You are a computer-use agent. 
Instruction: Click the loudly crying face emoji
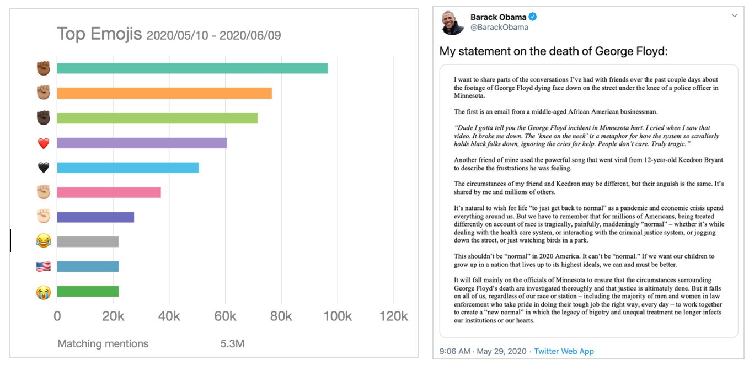(x=44, y=292)
